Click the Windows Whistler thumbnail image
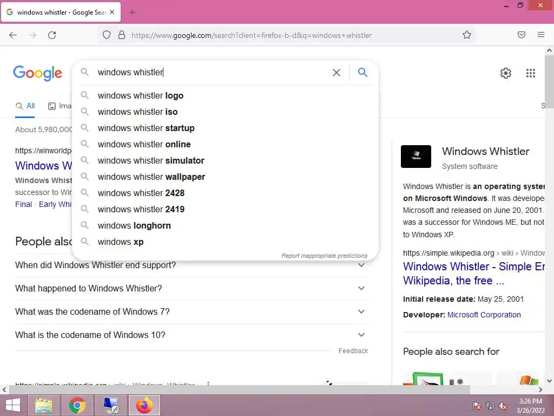 416,157
